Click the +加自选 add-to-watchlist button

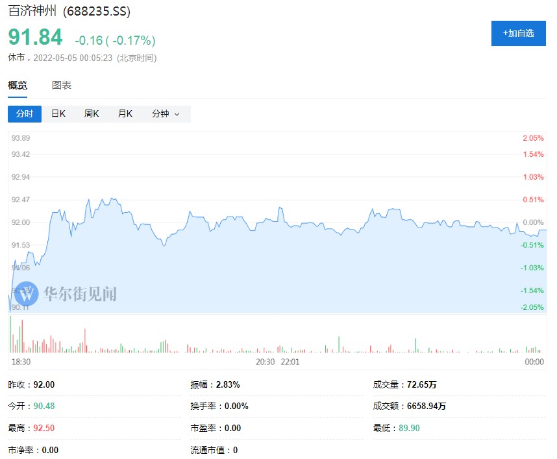[518, 33]
